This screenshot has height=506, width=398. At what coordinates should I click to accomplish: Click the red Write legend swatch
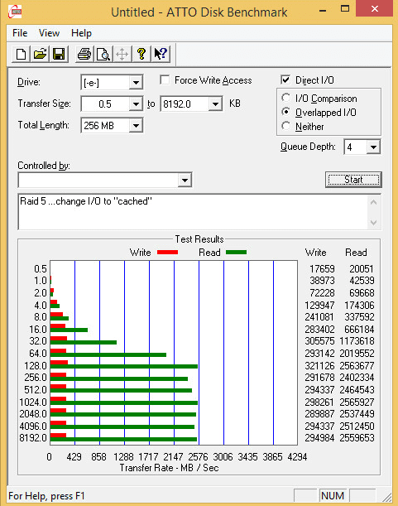(x=167, y=253)
